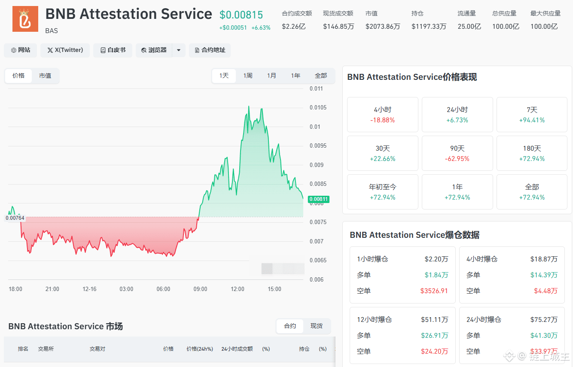Open the 浏览器 block explorer
This screenshot has width=573, height=367.
click(x=154, y=50)
